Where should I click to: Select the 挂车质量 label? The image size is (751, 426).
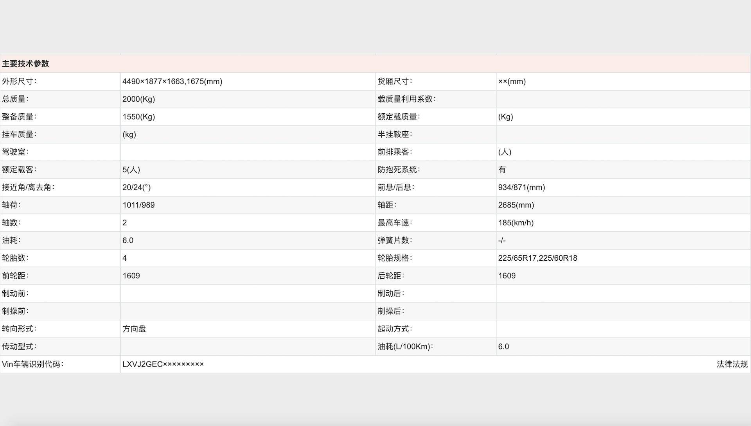[19, 134]
